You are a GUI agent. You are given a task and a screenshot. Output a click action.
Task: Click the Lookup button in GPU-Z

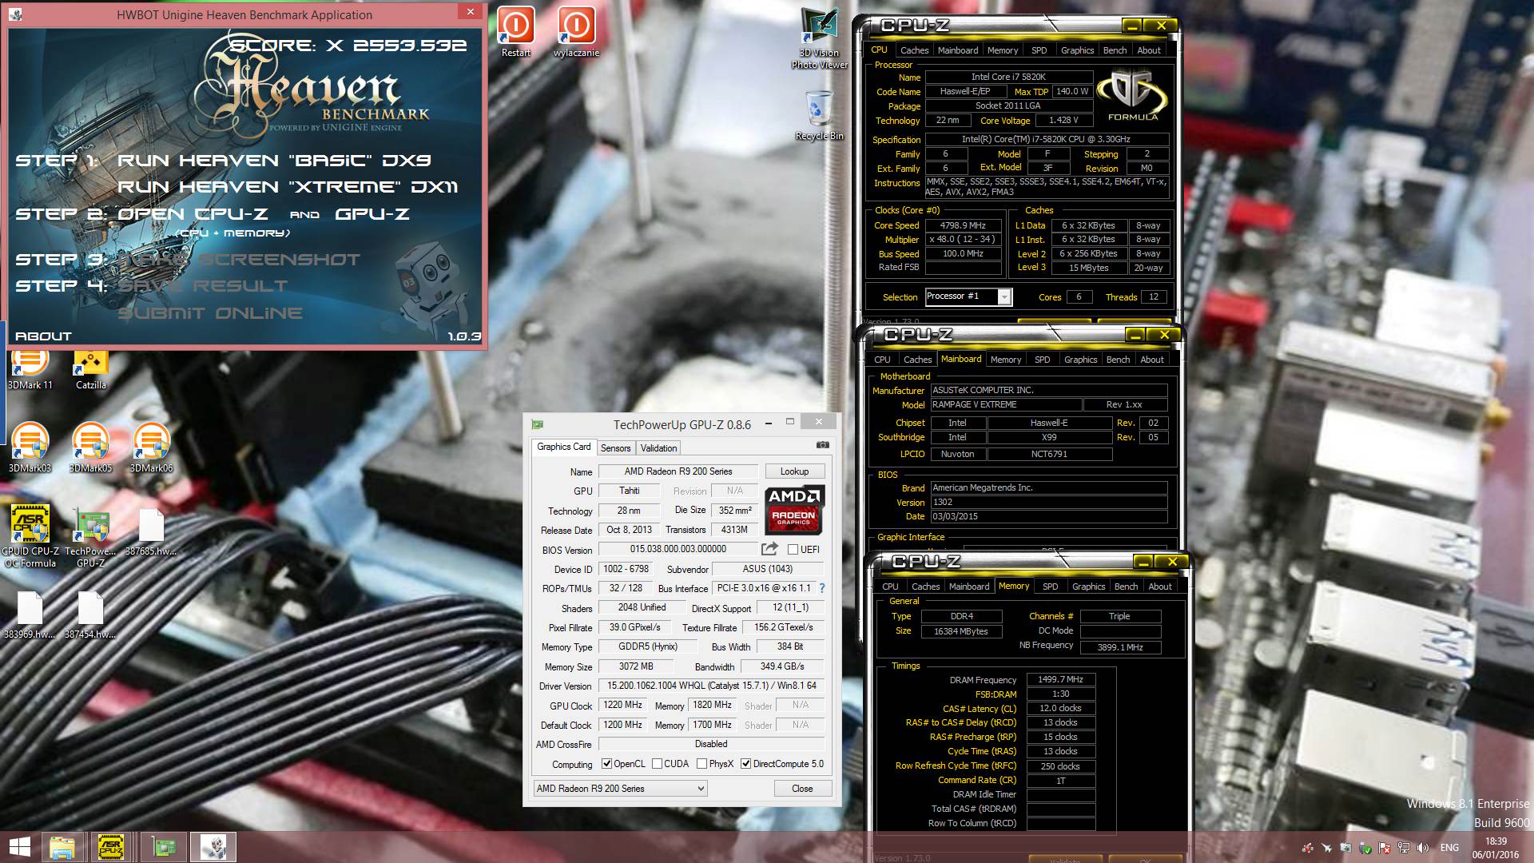coord(794,471)
